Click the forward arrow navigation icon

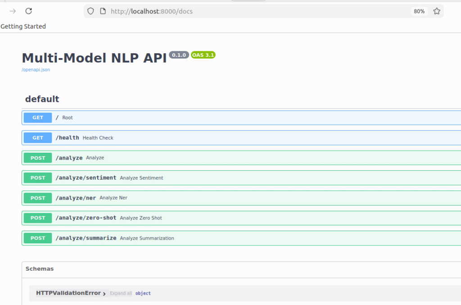coord(13,11)
